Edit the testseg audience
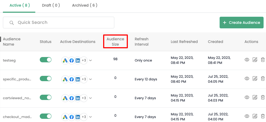 tap(255, 60)
